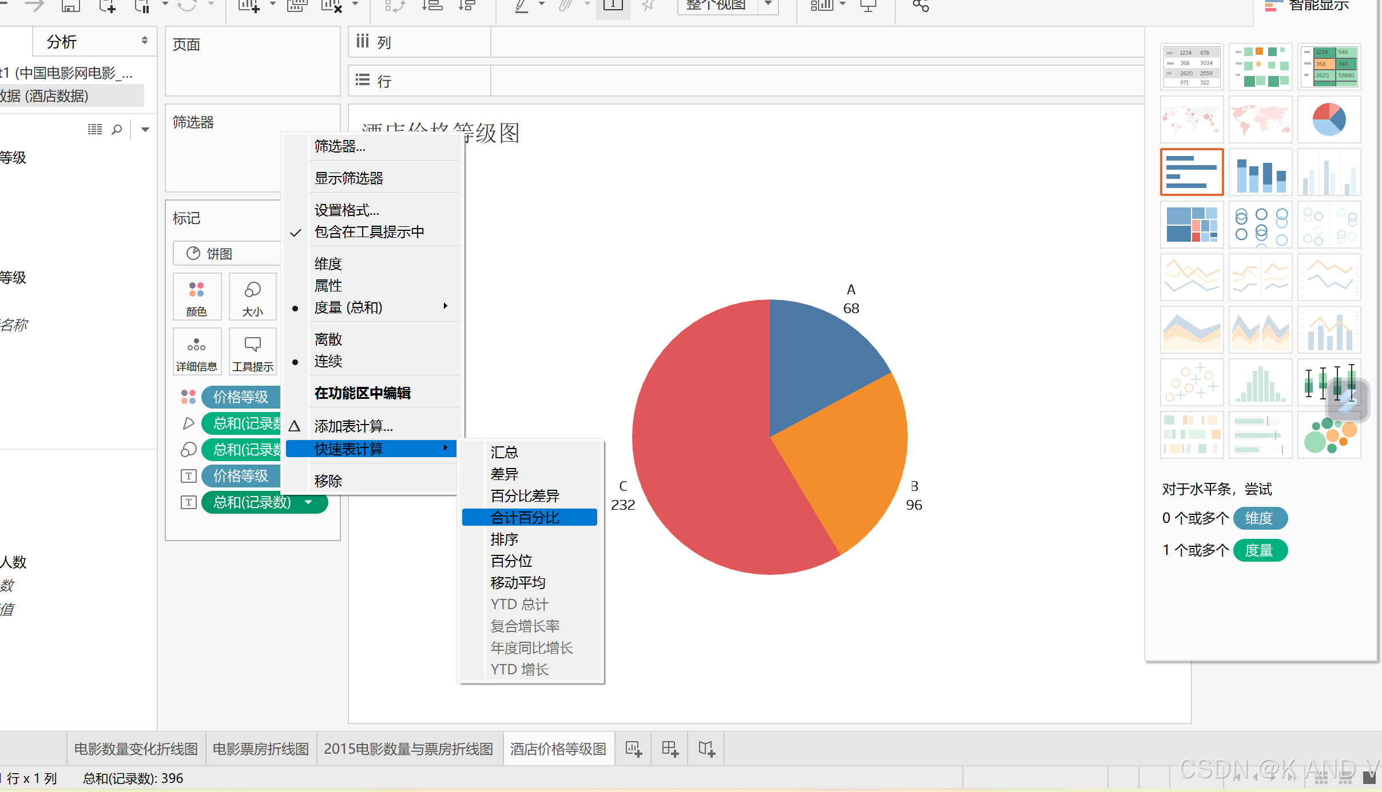Click 添加表计算... menu entry

pyautogui.click(x=354, y=426)
